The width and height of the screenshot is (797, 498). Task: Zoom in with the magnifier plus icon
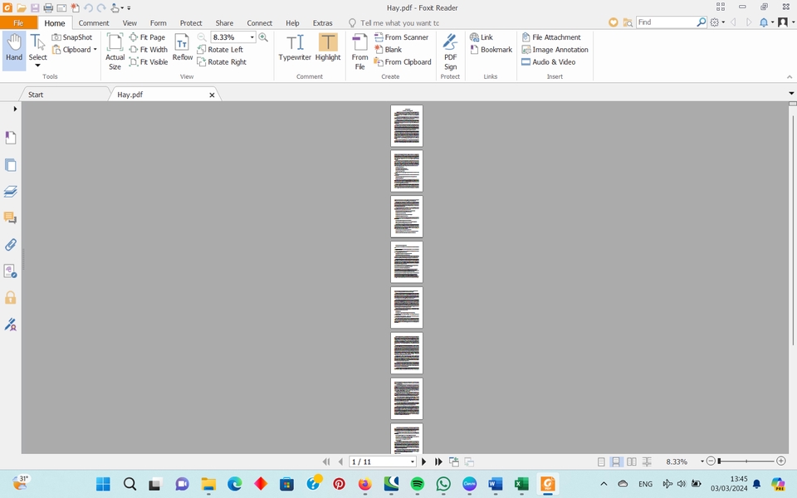[x=263, y=37]
